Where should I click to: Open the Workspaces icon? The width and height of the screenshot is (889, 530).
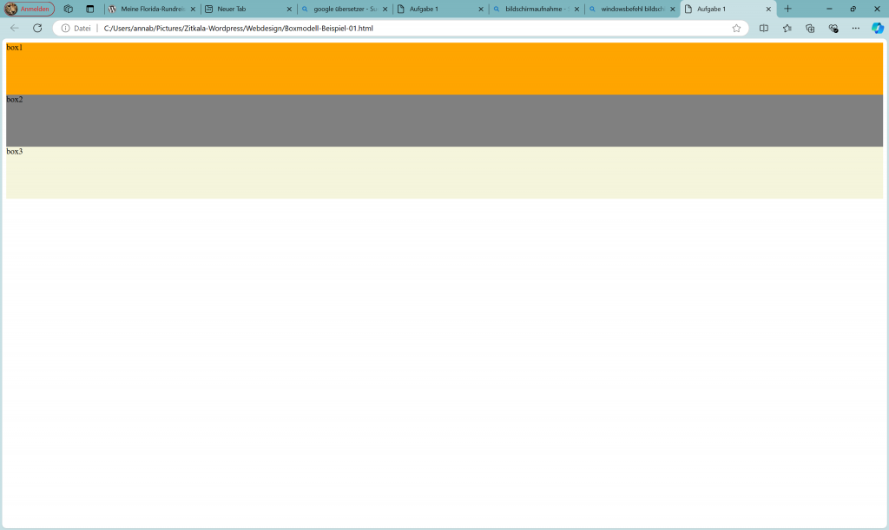69,9
